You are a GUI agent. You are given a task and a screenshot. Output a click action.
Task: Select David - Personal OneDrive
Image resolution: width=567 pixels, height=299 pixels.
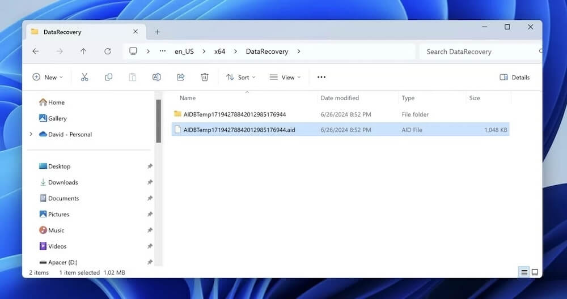coord(65,134)
